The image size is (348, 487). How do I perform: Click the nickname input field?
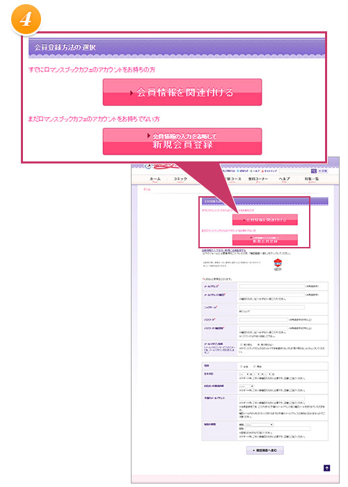click(x=272, y=307)
